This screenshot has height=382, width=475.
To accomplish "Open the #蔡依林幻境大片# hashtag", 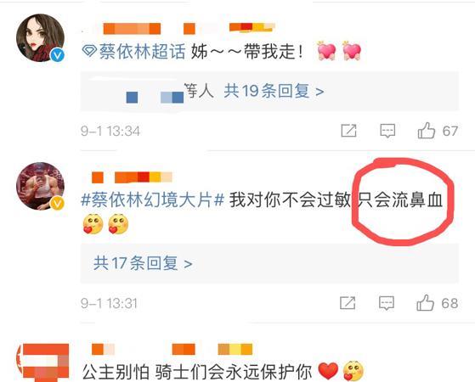I will pos(153,200).
